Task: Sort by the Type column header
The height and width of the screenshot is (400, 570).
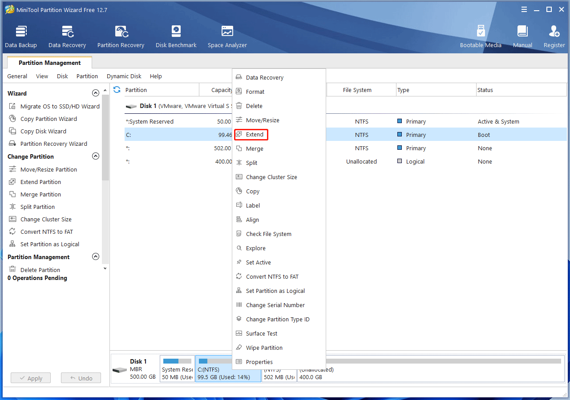Action: pyautogui.click(x=436, y=90)
